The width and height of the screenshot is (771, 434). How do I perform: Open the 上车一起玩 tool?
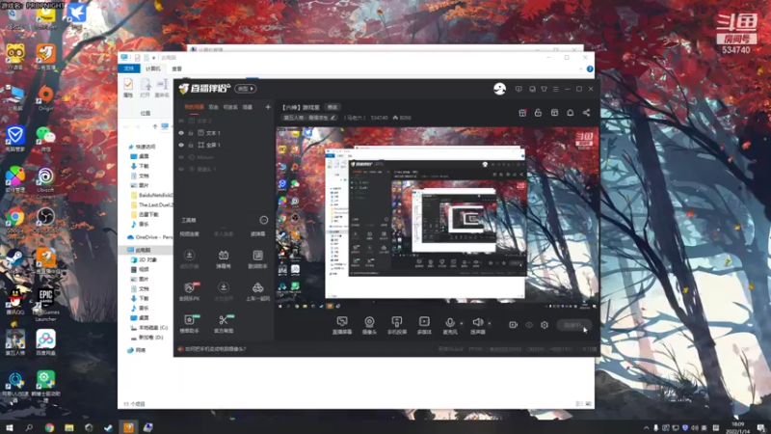click(x=257, y=291)
